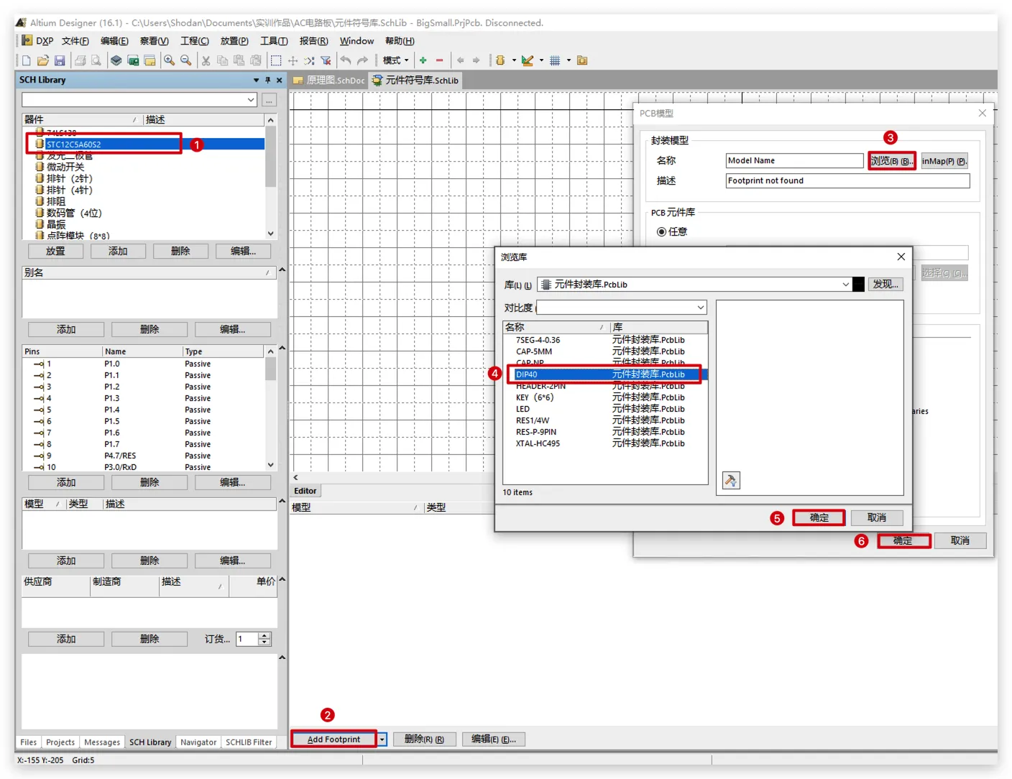The width and height of the screenshot is (1012, 779).
Task: Open print preview from the toolbar
Action: point(96,60)
